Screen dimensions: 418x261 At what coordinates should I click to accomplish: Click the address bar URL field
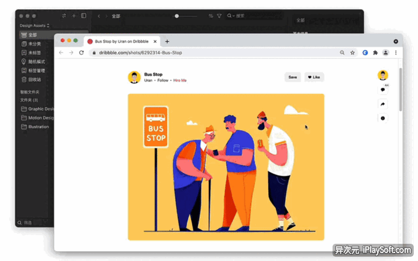pyautogui.click(x=213, y=53)
